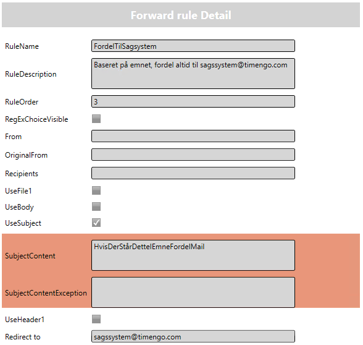
Task: Click the RuleDescription label
Action: tap(31, 74)
